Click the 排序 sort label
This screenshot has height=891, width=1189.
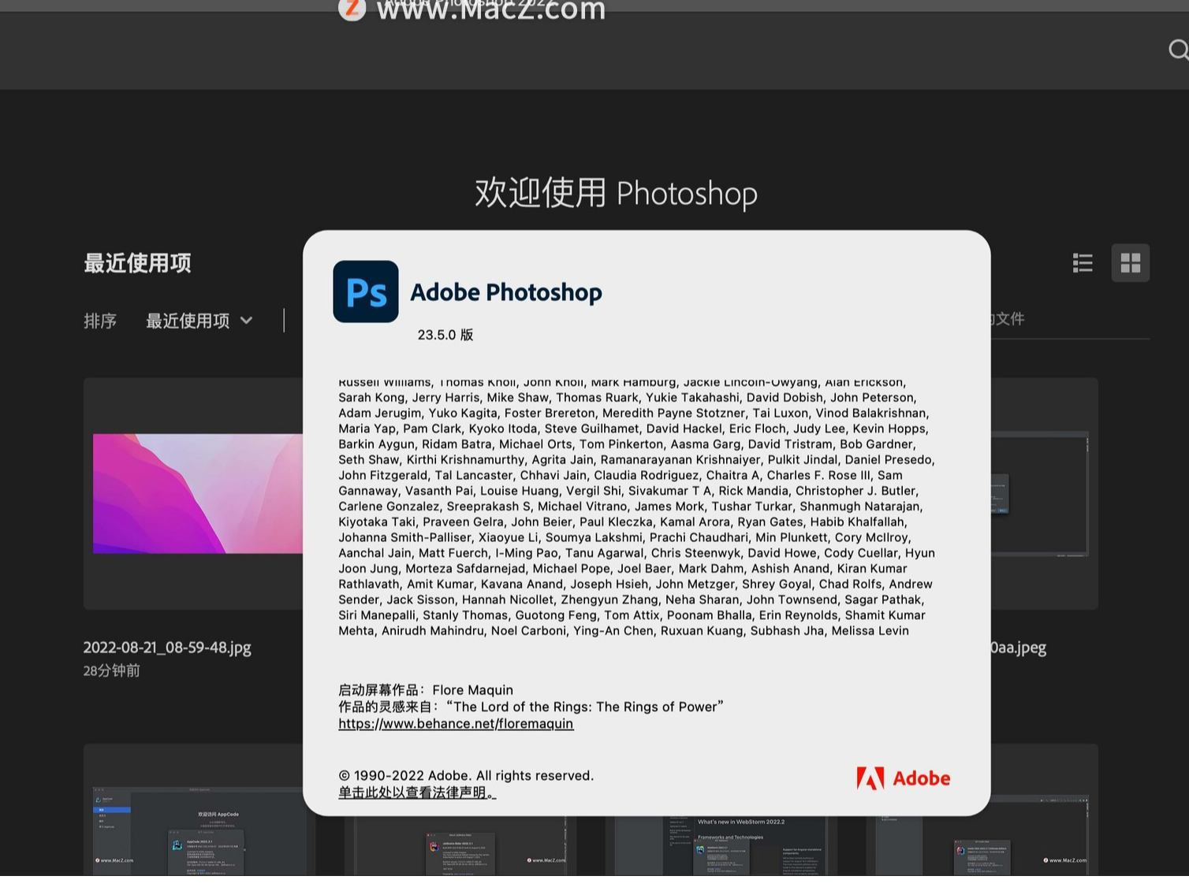100,321
